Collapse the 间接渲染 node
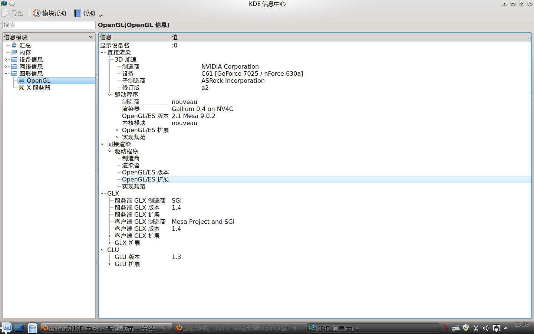The width and height of the screenshot is (534, 334). tap(102, 144)
